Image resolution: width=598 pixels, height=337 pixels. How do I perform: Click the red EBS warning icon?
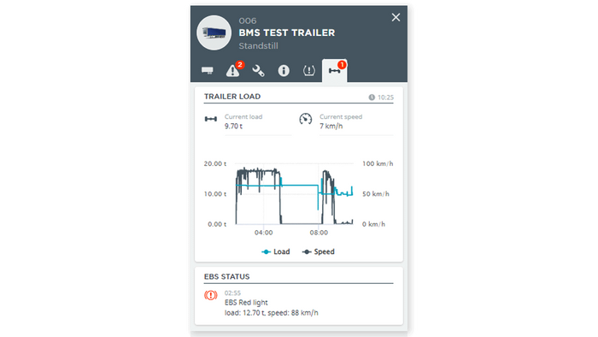pos(210,295)
